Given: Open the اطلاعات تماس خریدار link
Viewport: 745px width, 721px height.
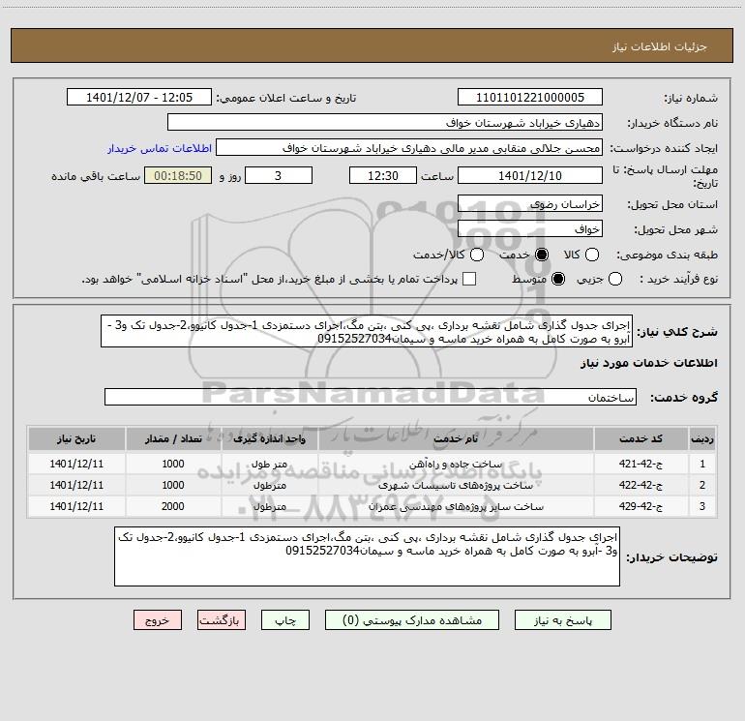Looking at the screenshot, I should click(x=160, y=148).
